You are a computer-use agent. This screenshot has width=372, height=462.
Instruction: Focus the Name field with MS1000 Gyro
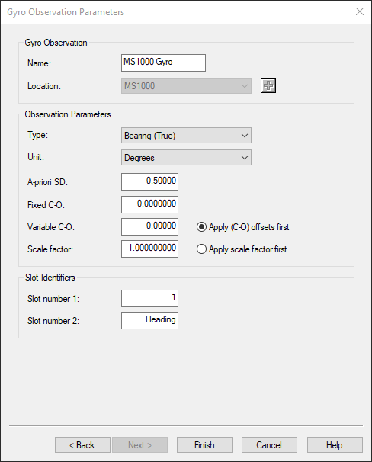[x=163, y=63]
